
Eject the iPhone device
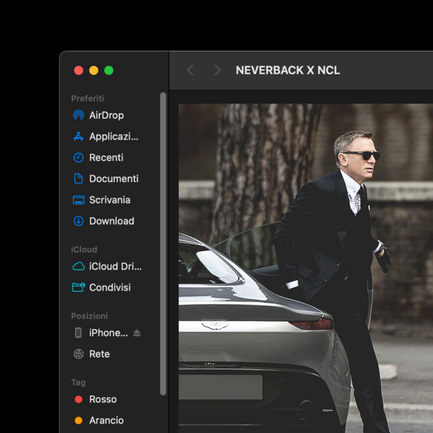tap(137, 333)
